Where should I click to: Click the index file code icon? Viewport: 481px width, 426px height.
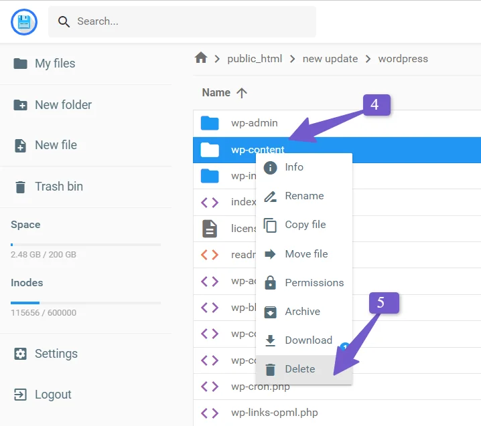[x=210, y=202]
